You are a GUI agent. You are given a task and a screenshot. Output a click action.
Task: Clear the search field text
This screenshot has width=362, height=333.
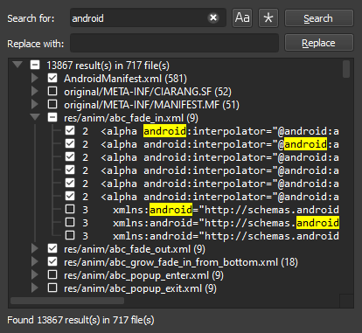point(213,17)
